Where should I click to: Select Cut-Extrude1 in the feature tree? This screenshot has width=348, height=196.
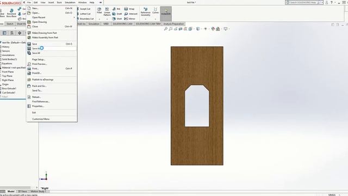pos(9,93)
